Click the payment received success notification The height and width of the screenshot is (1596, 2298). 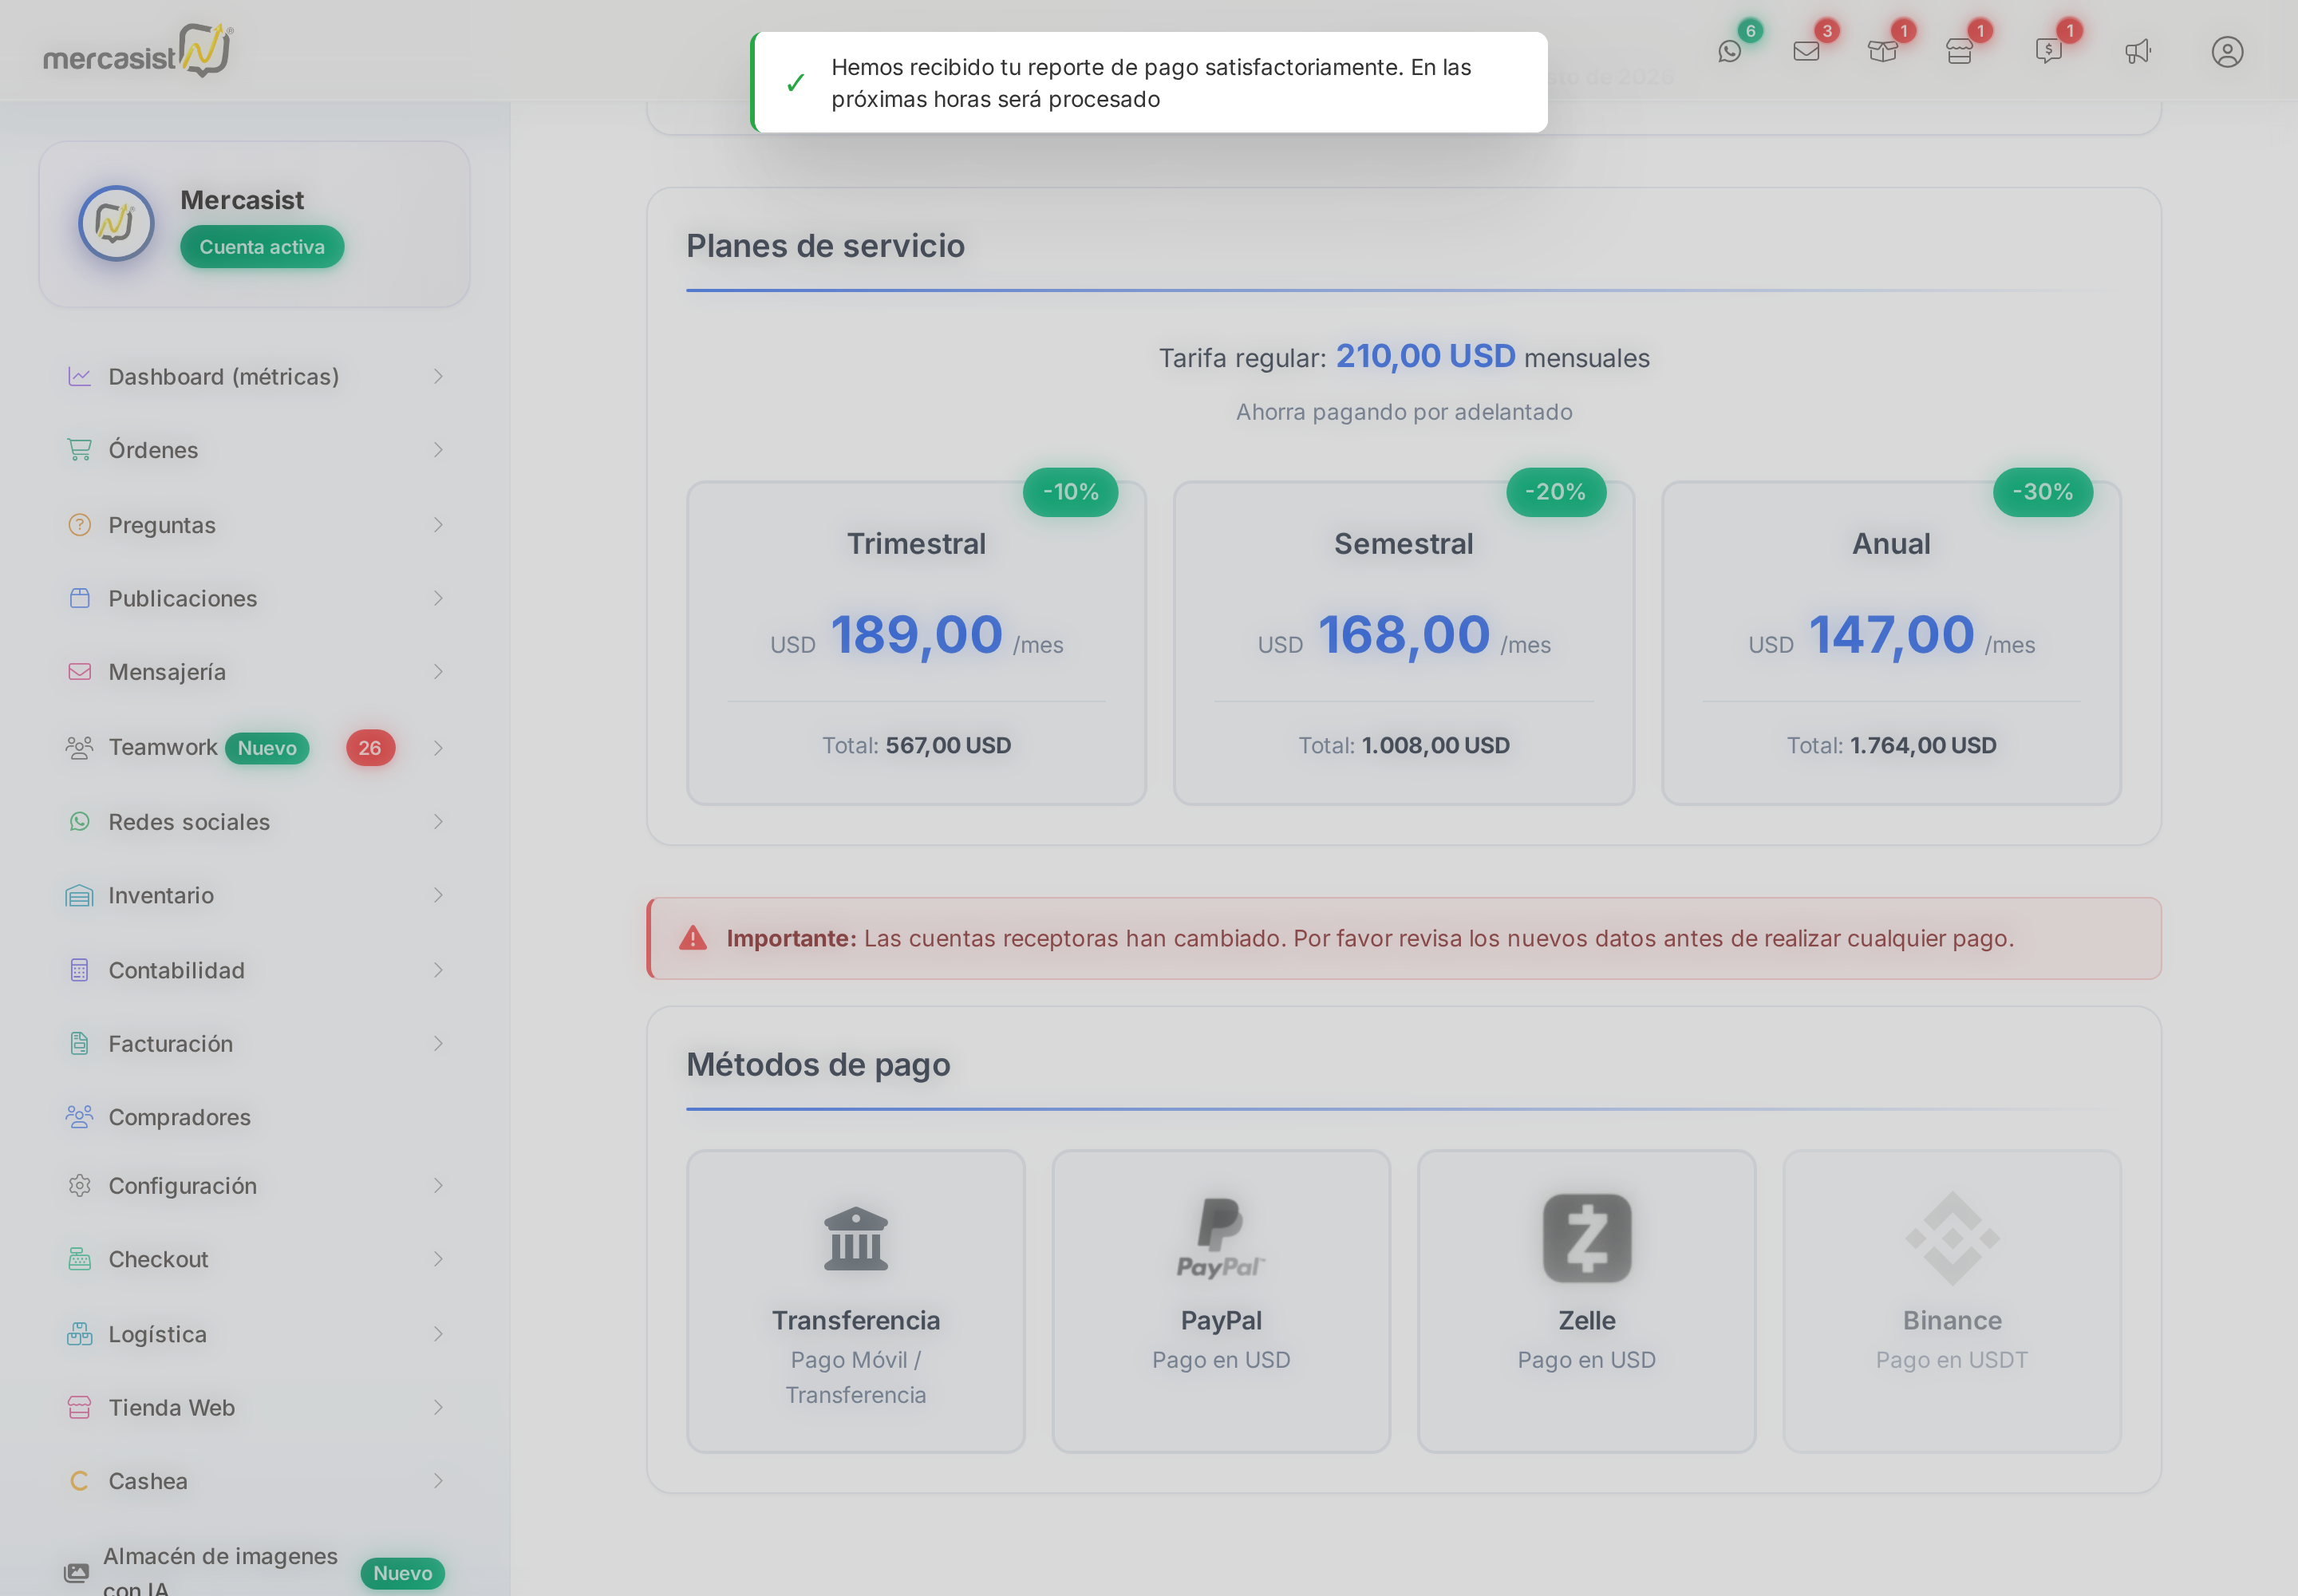pyautogui.click(x=1149, y=82)
